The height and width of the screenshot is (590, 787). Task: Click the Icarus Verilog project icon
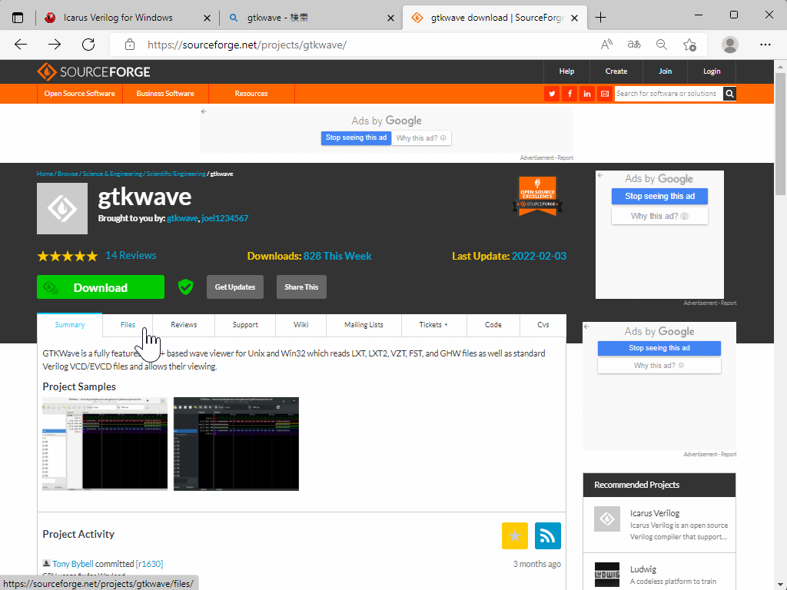pos(607,519)
